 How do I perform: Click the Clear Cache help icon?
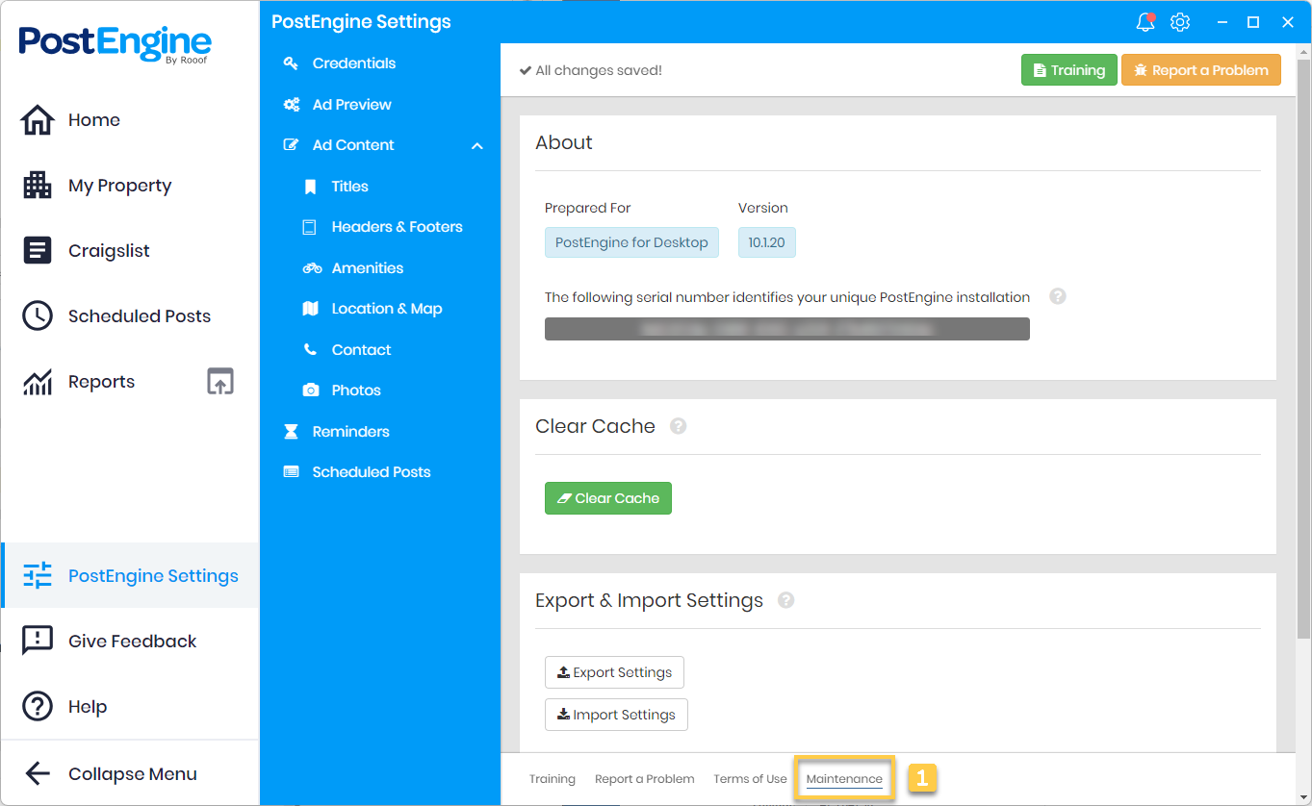pos(678,426)
